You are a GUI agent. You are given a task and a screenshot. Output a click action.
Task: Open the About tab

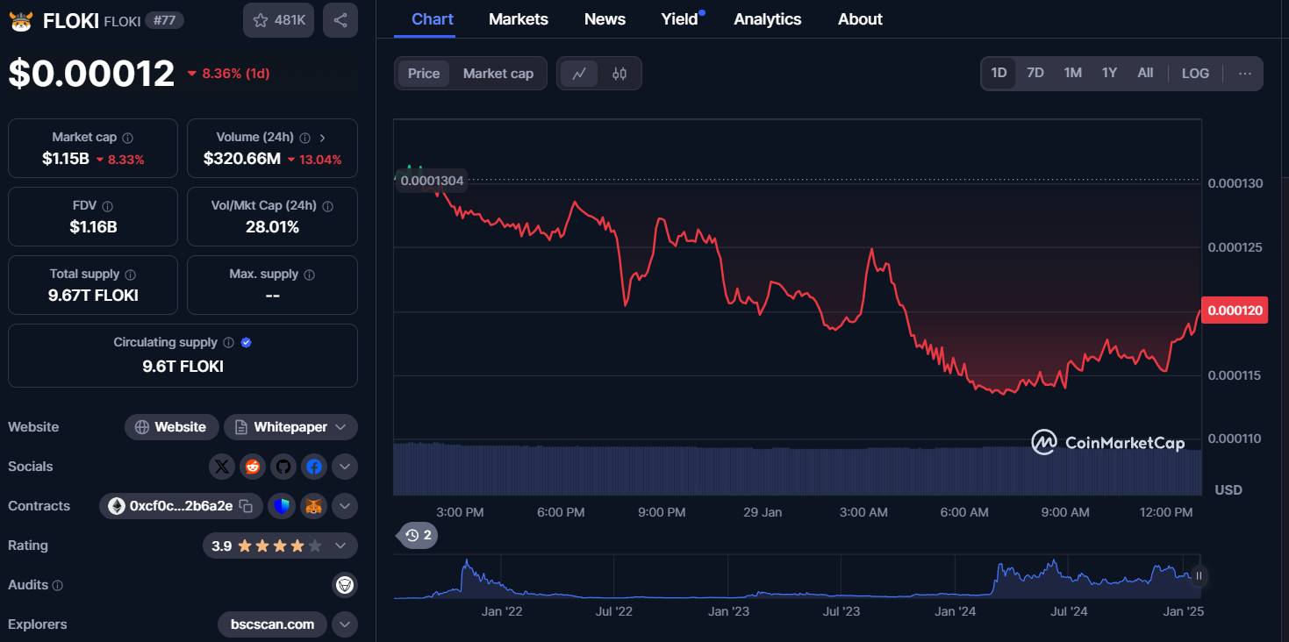click(860, 19)
